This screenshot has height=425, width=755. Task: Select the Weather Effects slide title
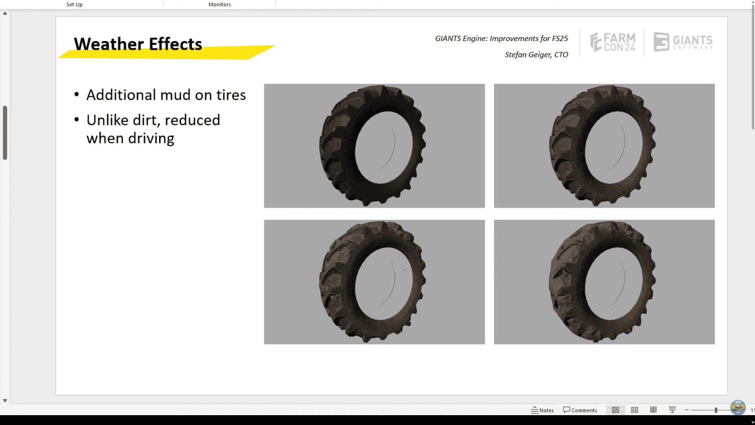[138, 44]
